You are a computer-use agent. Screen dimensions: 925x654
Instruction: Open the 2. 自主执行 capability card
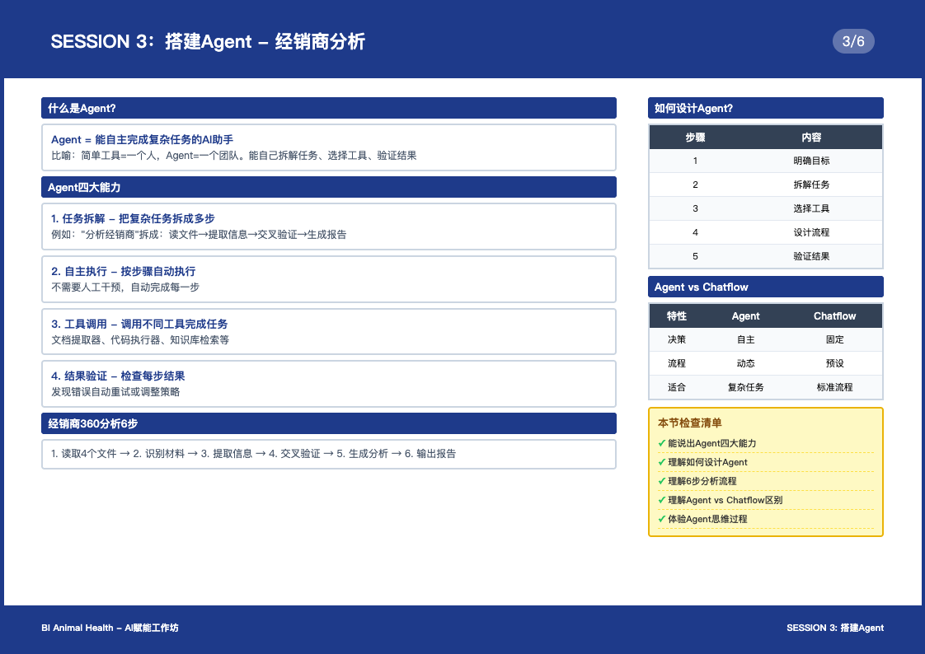328,278
